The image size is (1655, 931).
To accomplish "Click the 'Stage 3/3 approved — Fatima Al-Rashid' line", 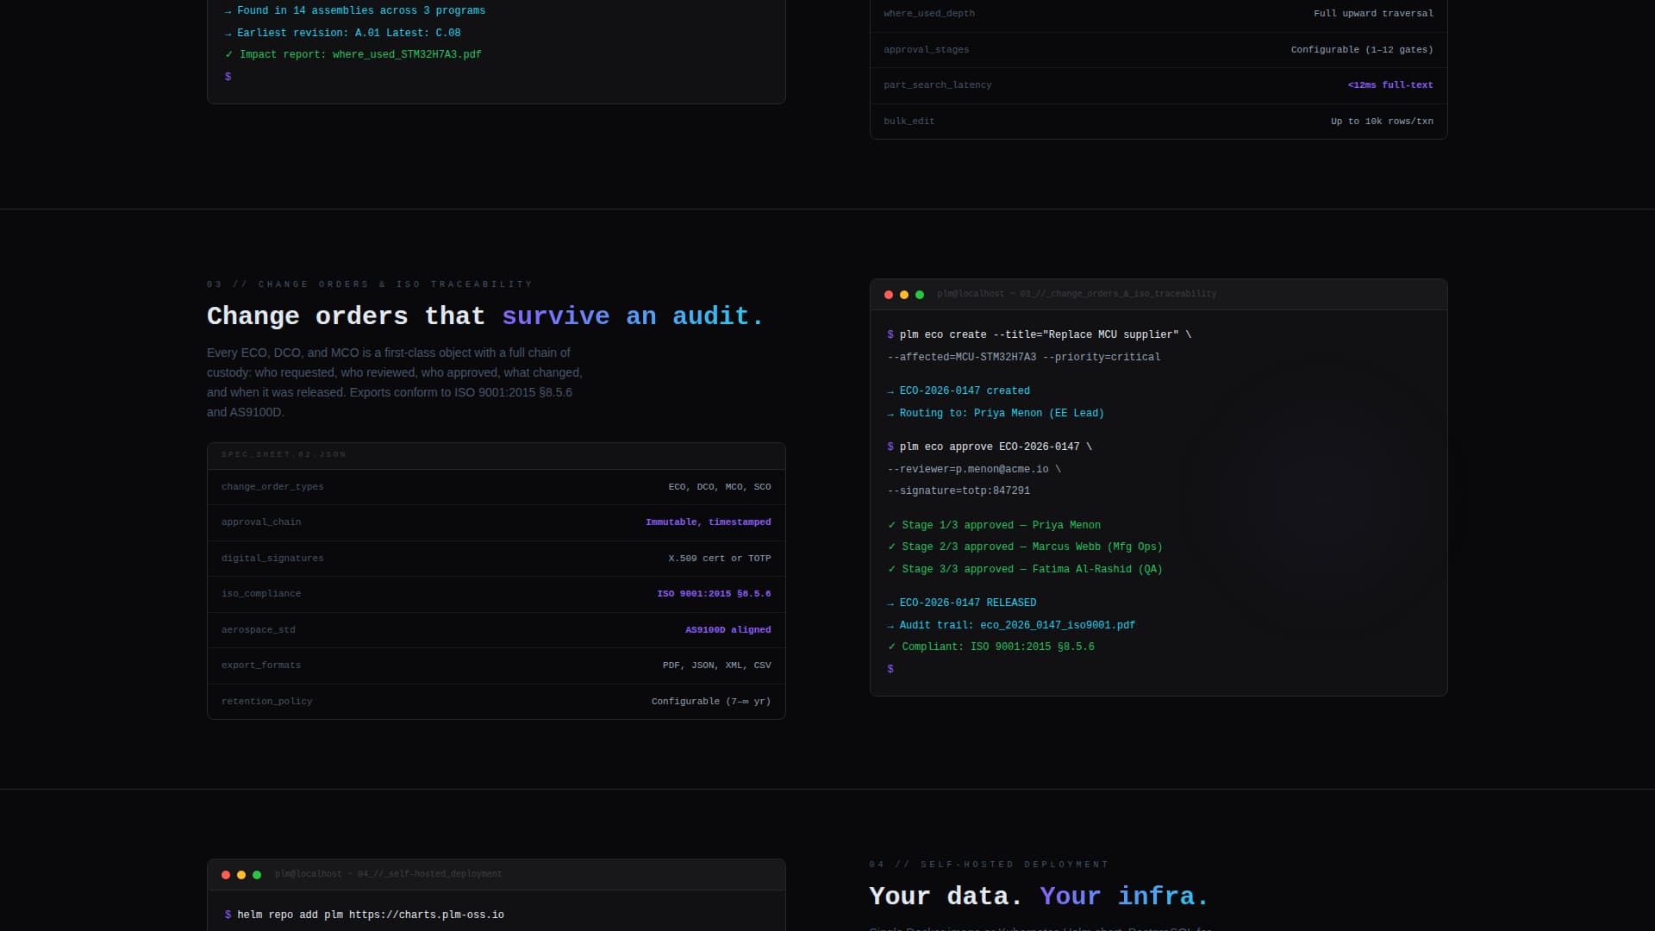I will tap(1025, 569).
